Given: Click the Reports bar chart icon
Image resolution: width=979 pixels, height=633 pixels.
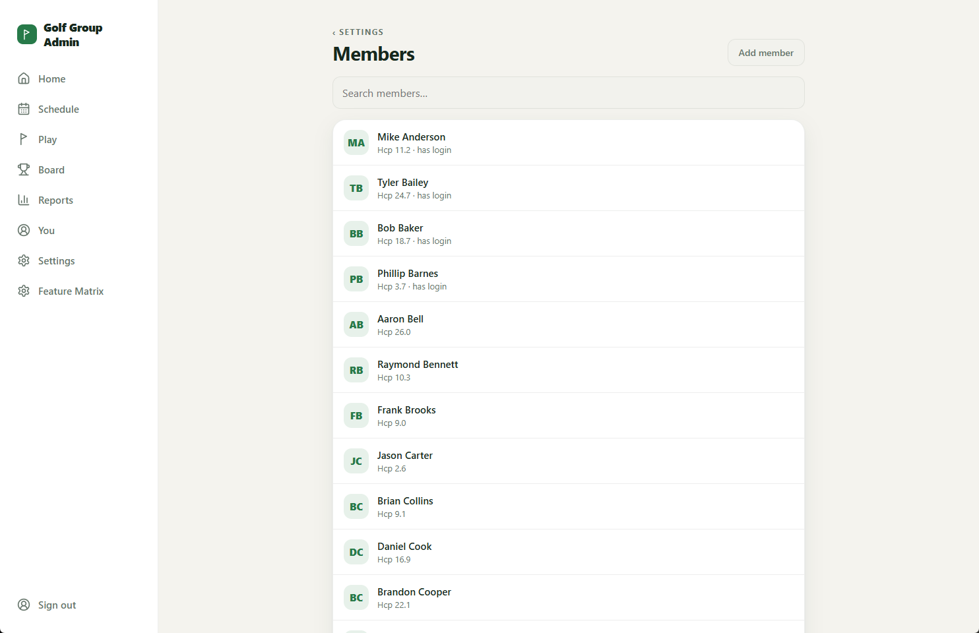Looking at the screenshot, I should [x=24, y=200].
